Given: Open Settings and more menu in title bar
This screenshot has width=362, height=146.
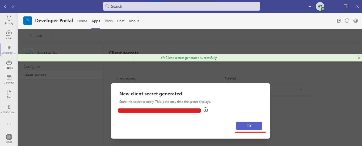Looking at the screenshot, I should (309, 6).
